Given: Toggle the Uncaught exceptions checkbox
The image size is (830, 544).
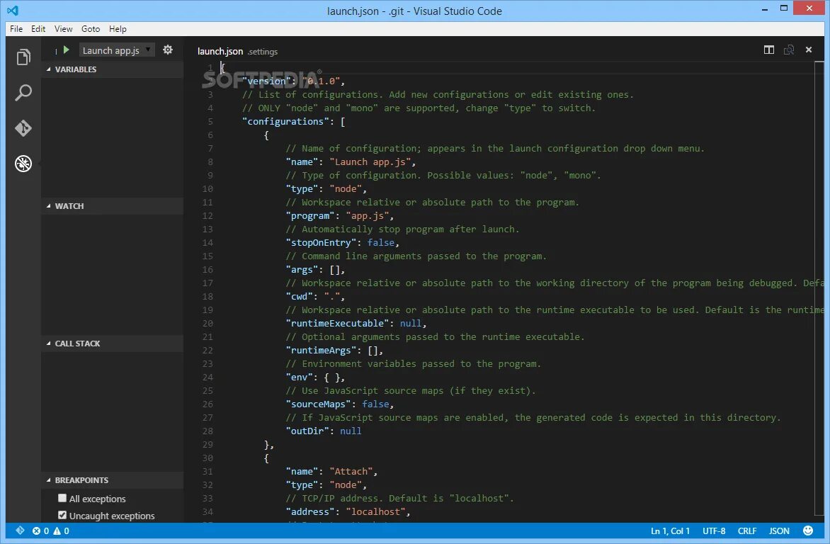Looking at the screenshot, I should click(62, 515).
